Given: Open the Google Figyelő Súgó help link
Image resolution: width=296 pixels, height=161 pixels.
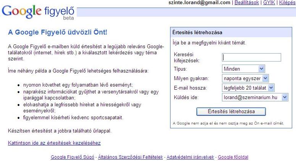Looking at the screenshot, I should tap(72, 157).
